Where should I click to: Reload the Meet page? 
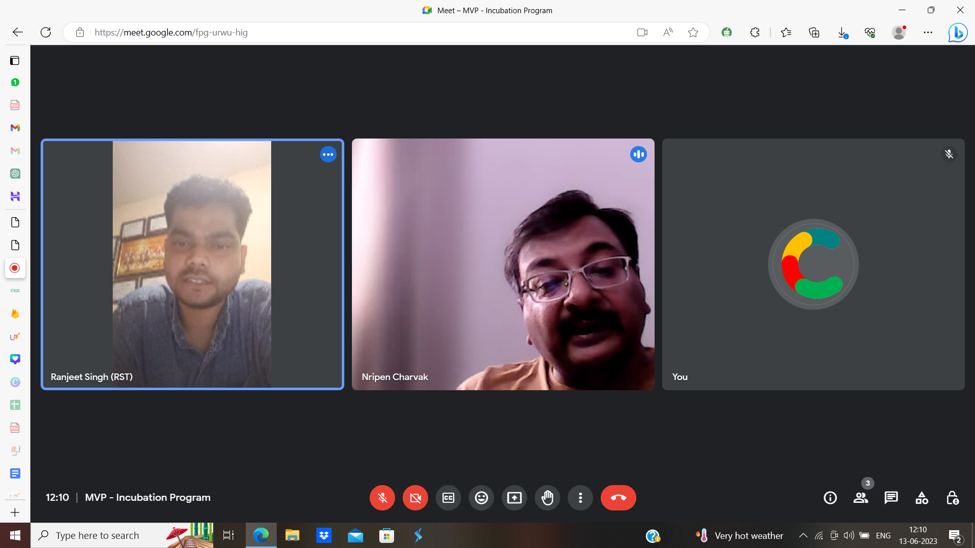click(46, 32)
